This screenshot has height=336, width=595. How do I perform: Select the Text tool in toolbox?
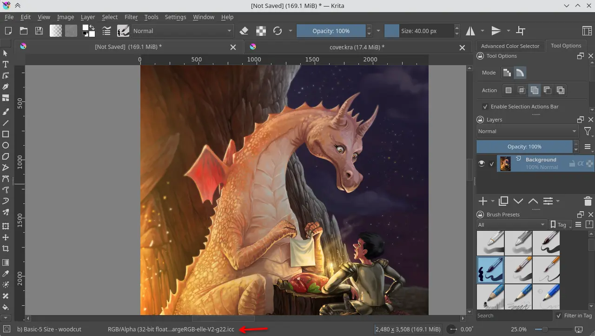tap(6, 64)
